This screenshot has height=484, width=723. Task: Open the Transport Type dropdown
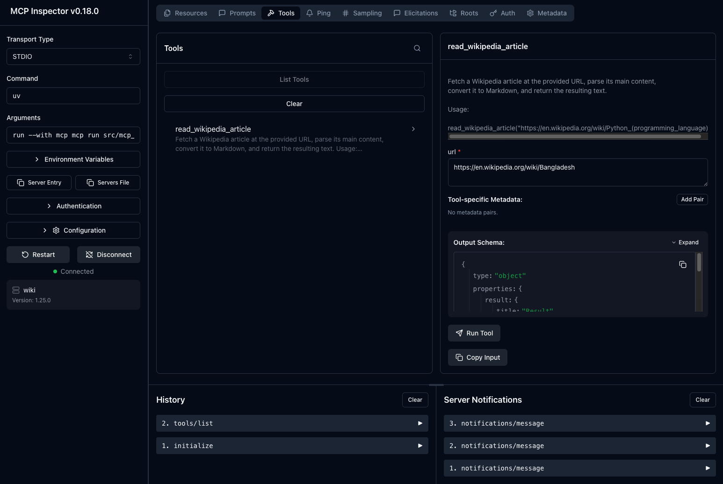[73, 56]
